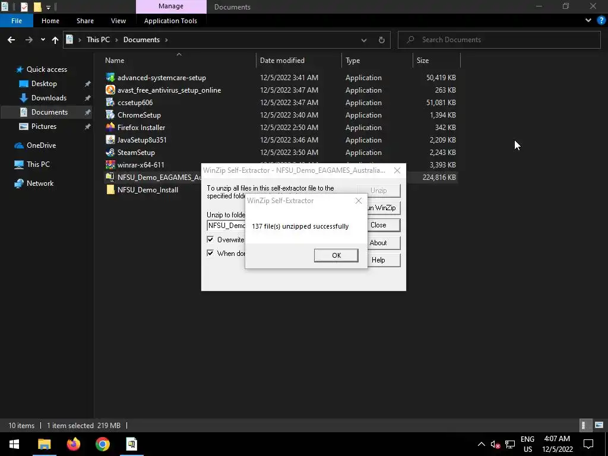Switch to large icons view layout

599,425
